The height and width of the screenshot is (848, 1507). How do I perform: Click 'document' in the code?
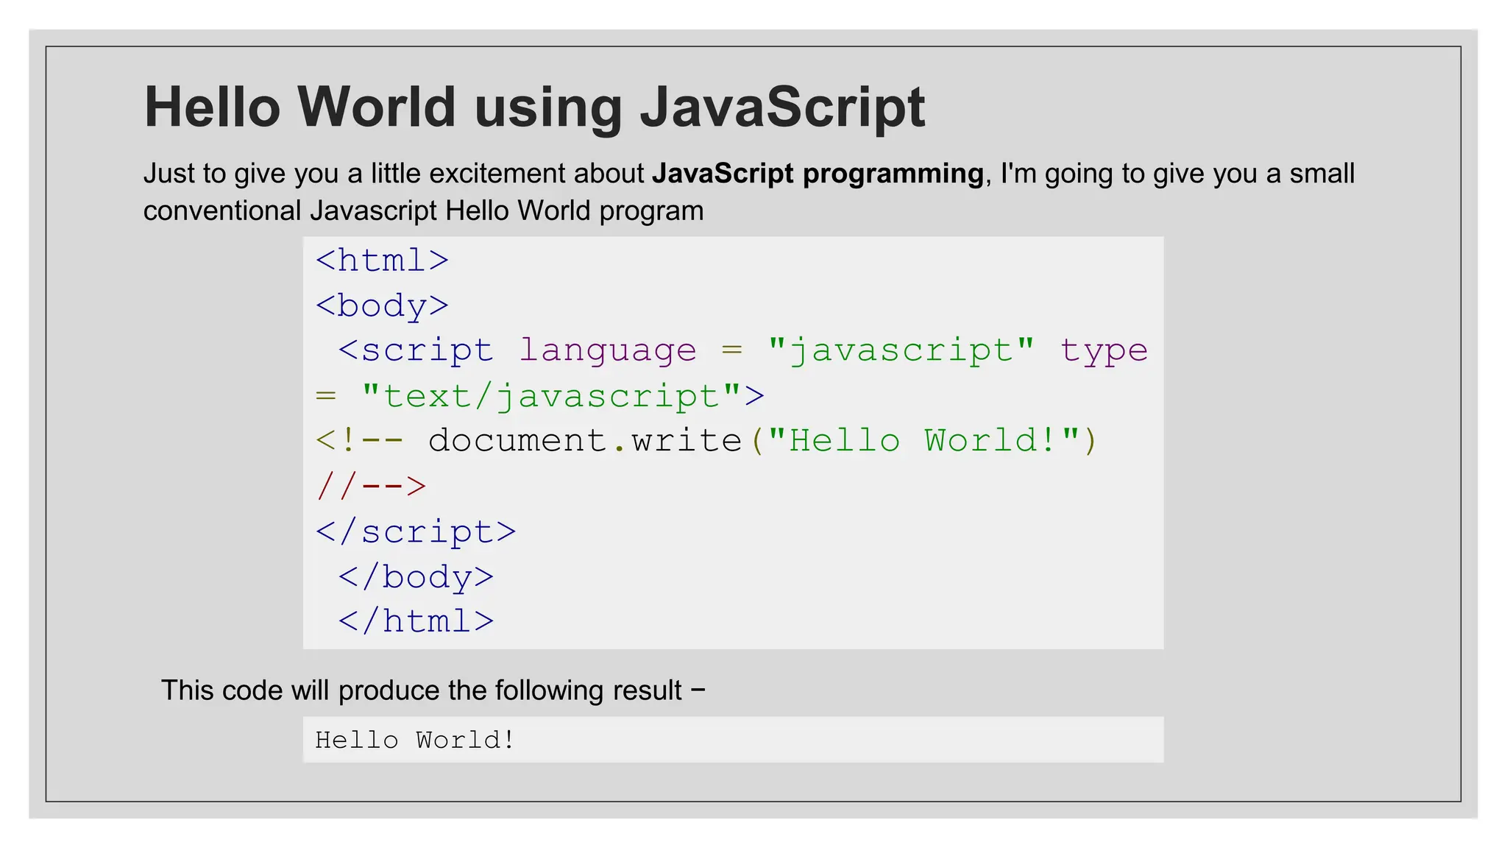(x=517, y=441)
